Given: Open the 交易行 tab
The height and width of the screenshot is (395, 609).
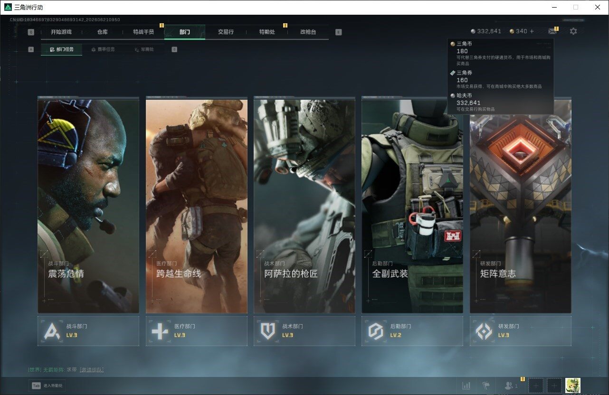Looking at the screenshot, I should point(226,32).
